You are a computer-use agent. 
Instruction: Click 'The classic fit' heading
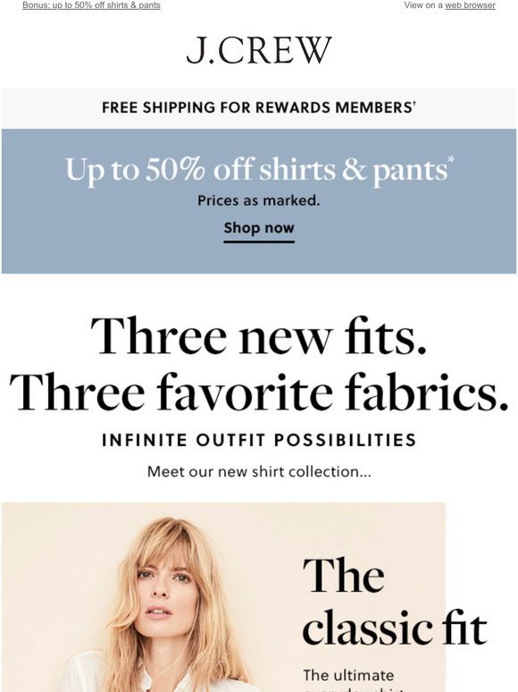coord(395,602)
